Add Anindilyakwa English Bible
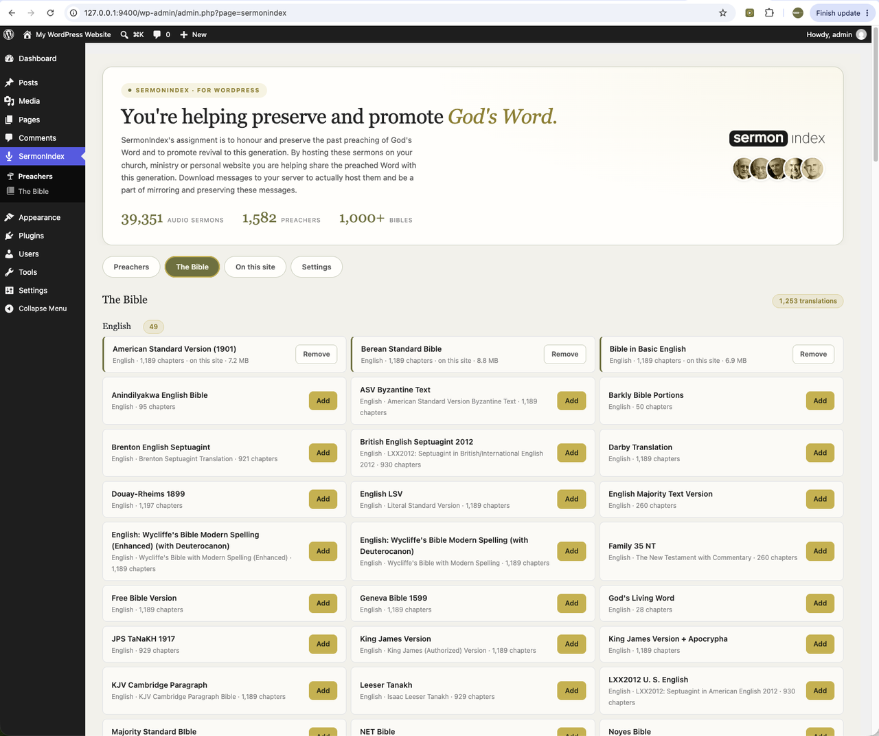The height and width of the screenshot is (736, 879). point(323,401)
